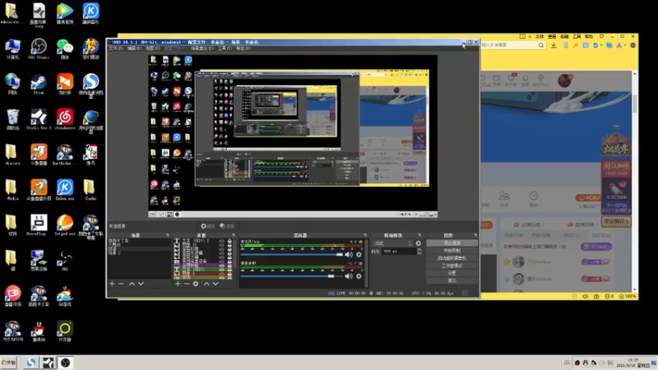The width and height of the screenshot is (658, 370).
Task: Select the OBS Studio desktop shortcut
Action: 39,49
